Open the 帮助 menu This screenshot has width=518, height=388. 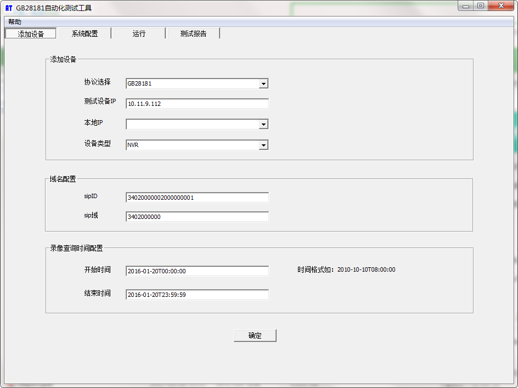14,22
